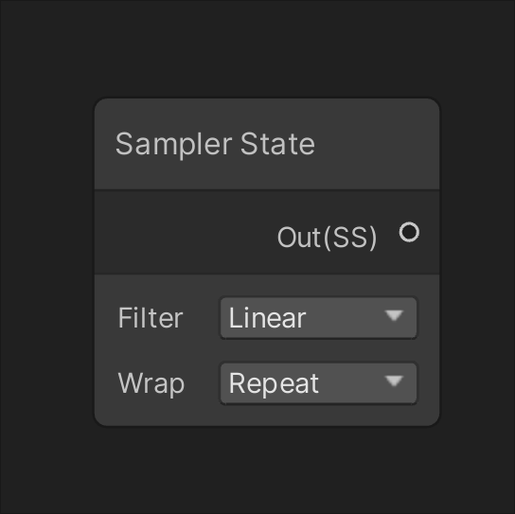Screen dimensions: 515x514
Task: Select the Sampler State node title
Action: (215, 144)
